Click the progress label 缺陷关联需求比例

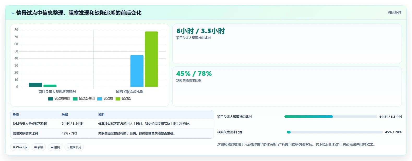[x=230, y=132]
